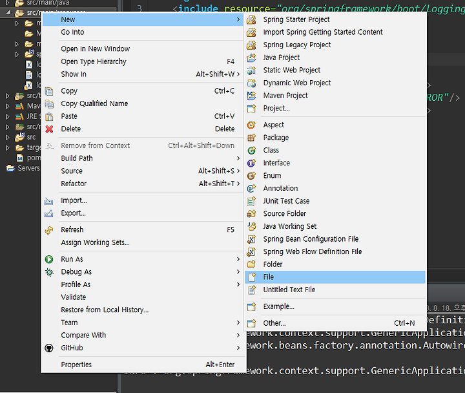Select Copy Qualified Name

click(94, 104)
